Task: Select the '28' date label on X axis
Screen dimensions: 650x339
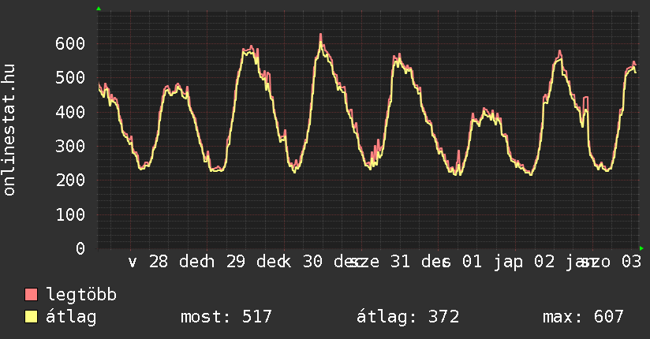Action: [158, 263]
